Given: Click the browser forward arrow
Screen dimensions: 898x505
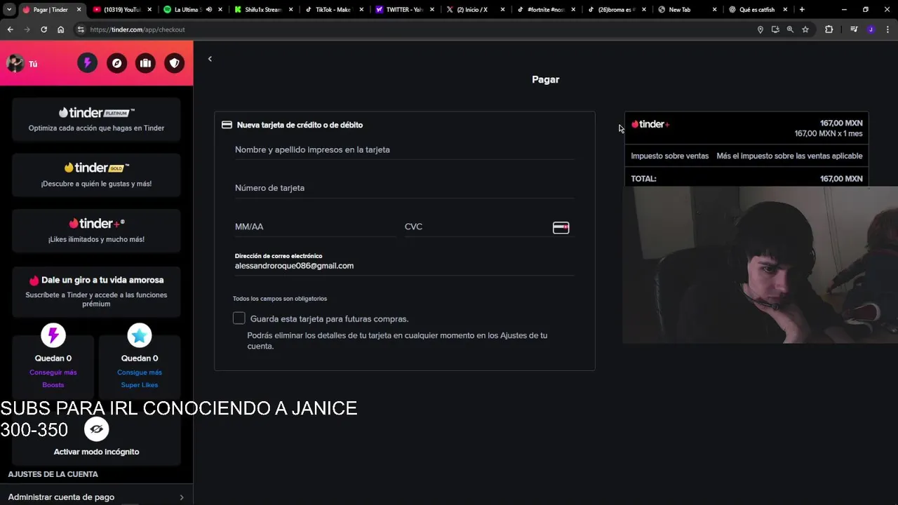Looking at the screenshot, I should click(x=27, y=29).
